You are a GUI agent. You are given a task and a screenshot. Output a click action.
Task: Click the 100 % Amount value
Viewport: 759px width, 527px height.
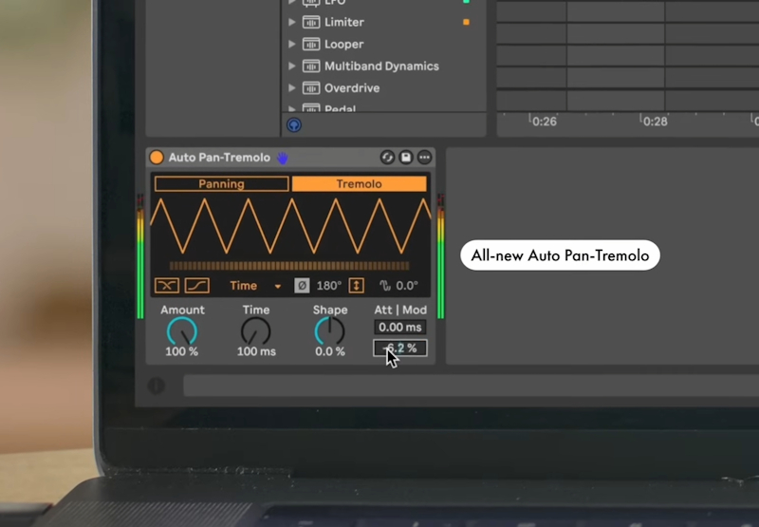click(181, 351)
